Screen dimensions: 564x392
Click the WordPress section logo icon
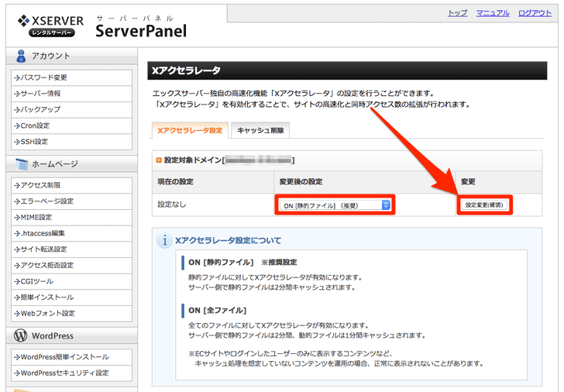[x=20, y=335]
